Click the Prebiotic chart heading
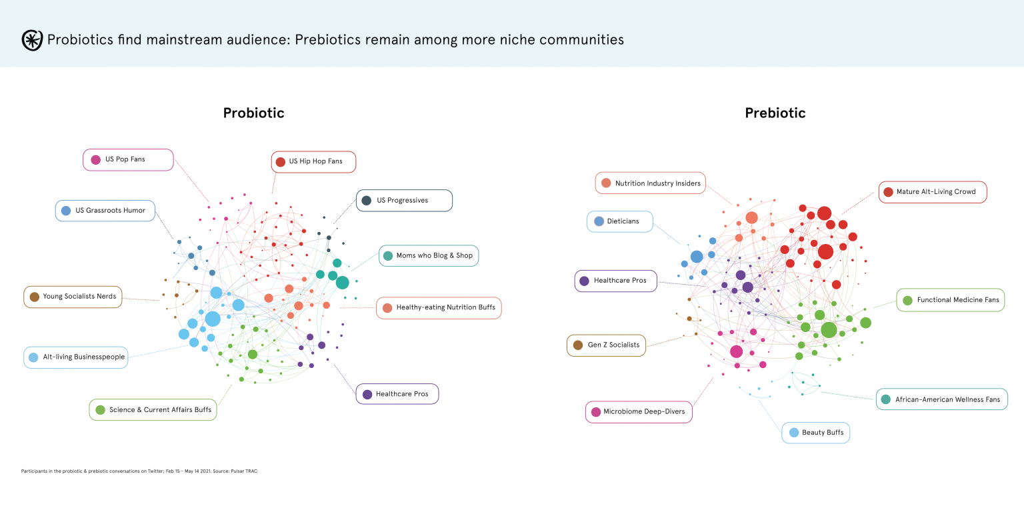This screenshot has height=512, width=1024. click(775, 113)
